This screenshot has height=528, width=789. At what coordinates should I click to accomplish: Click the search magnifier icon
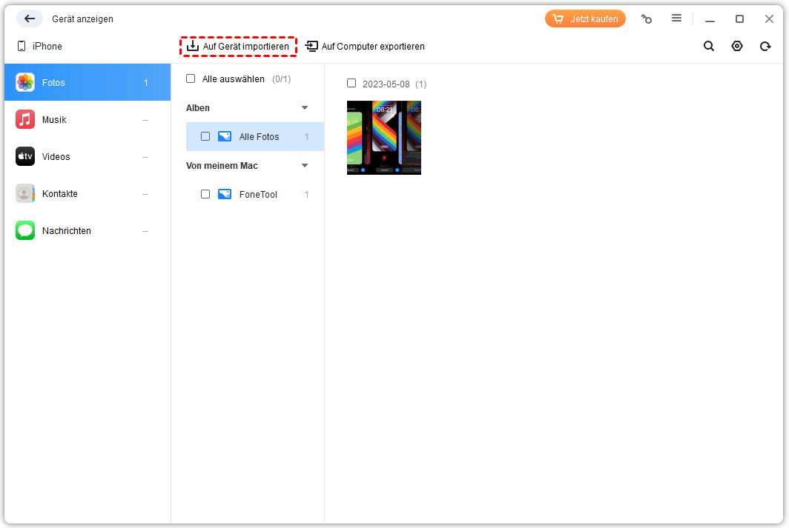pyautogui.click(x=709, y=46)
